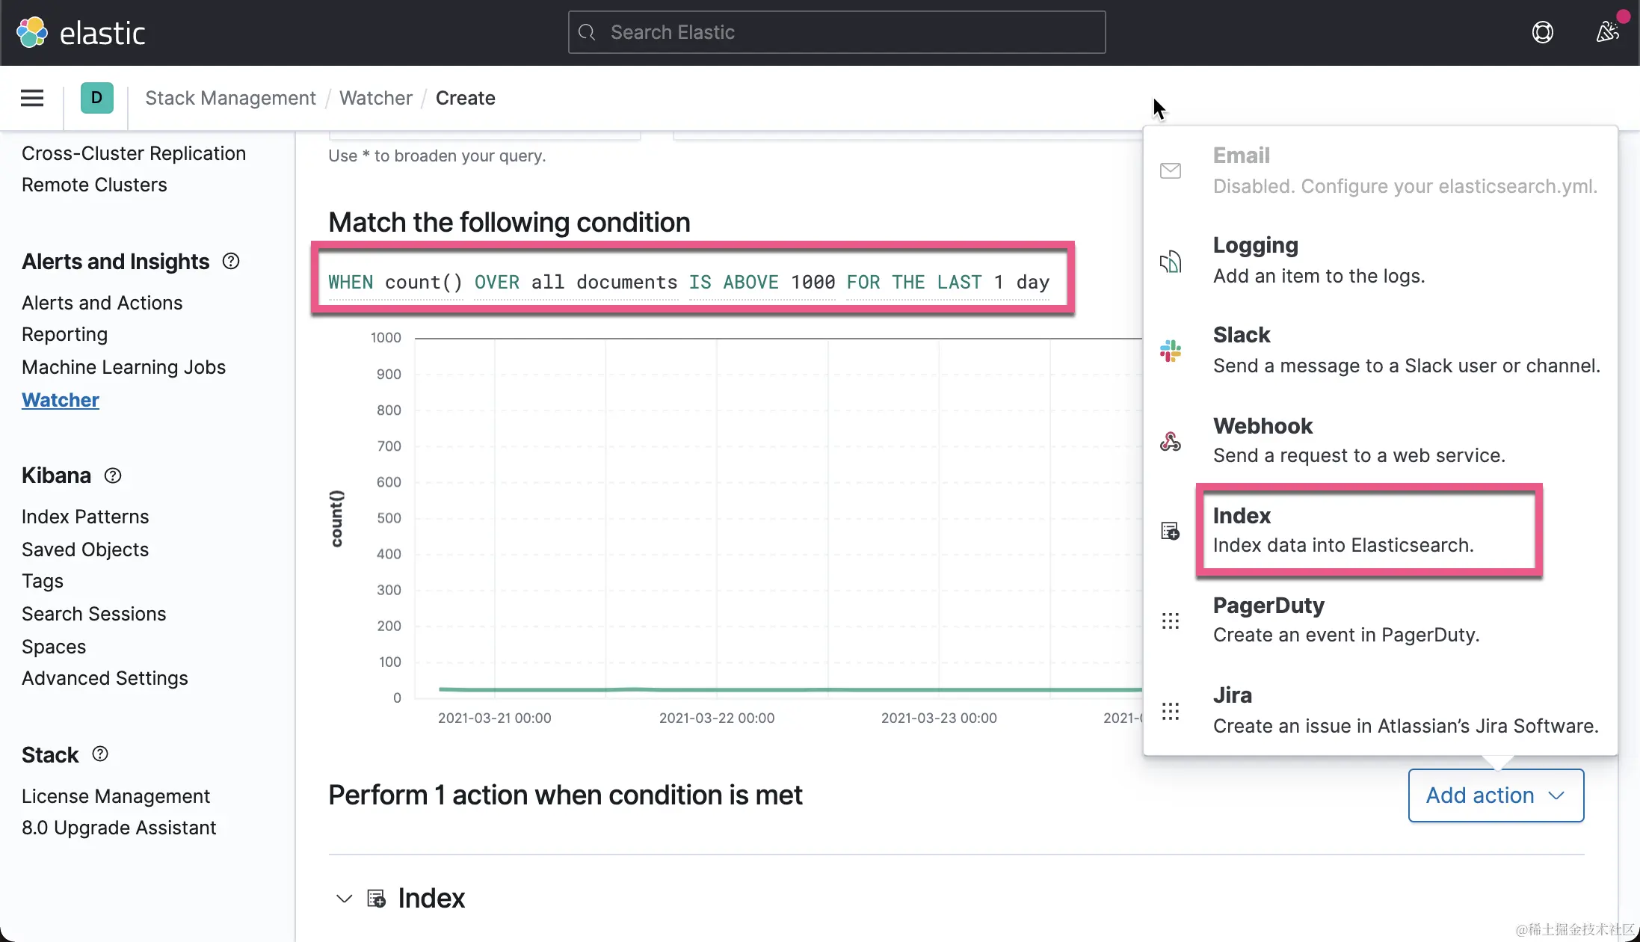Open the hamburger navigation menu
This screenshot has width=1640, height=942.
click(x=31, y=98)
